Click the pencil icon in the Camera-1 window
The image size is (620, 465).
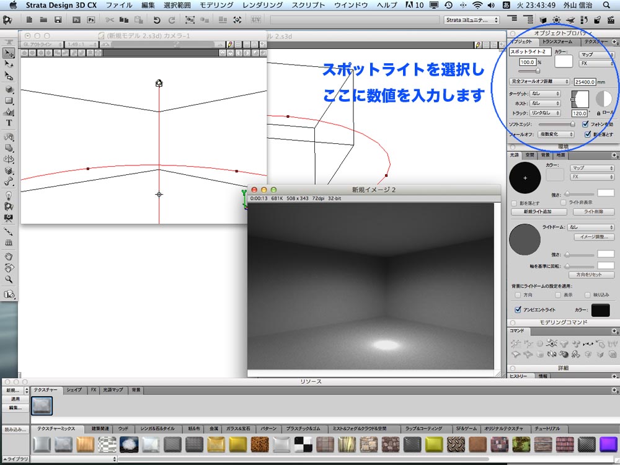click(230, 45)
